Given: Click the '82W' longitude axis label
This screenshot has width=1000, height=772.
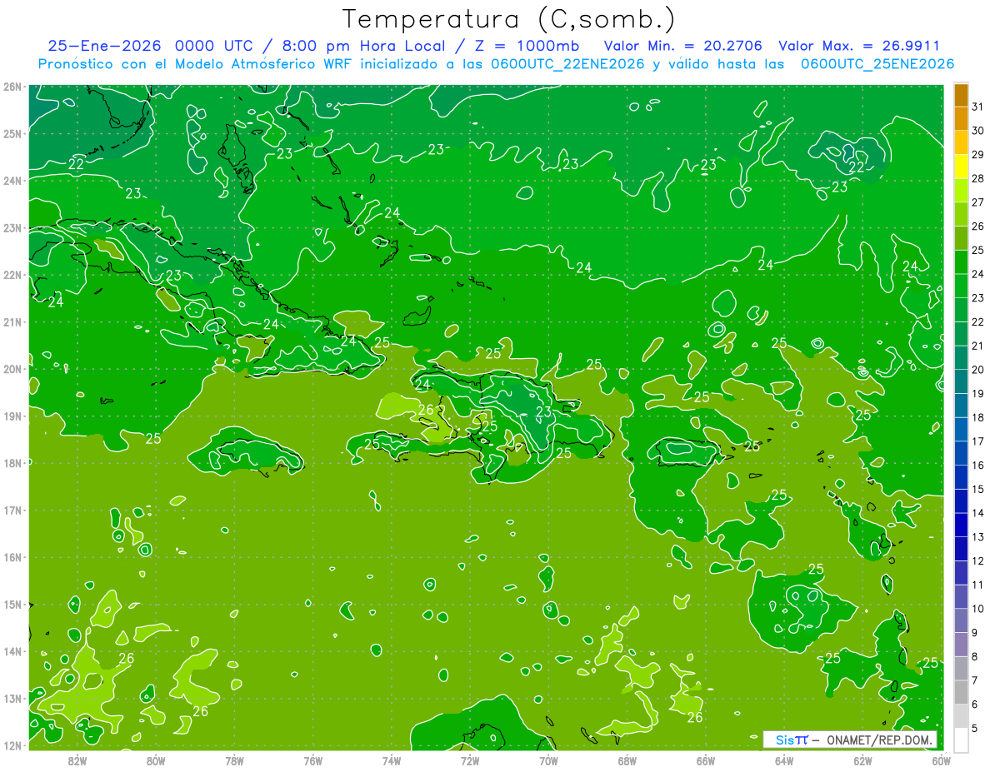Looking at the screenshot, I should click(77, 760).
